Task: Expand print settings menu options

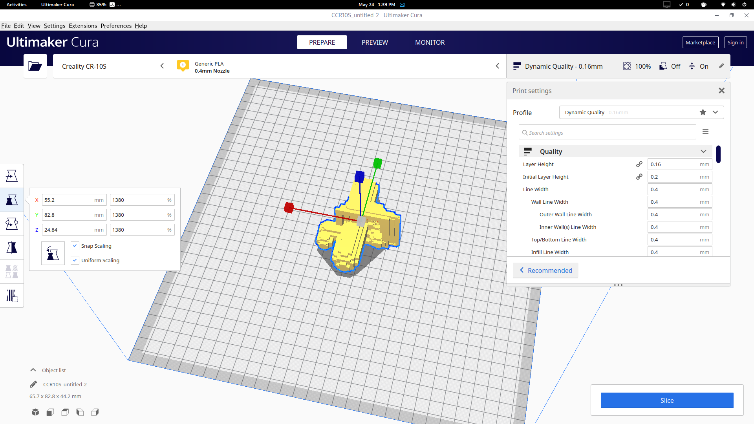Action: point(705,132)
